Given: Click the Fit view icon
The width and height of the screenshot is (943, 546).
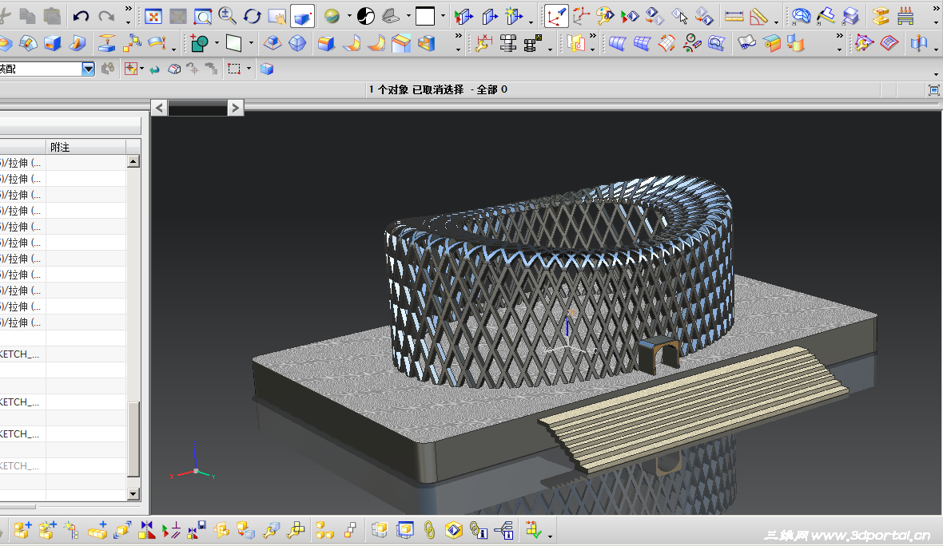Looking at the screenshot, I should tap(153, 16).
